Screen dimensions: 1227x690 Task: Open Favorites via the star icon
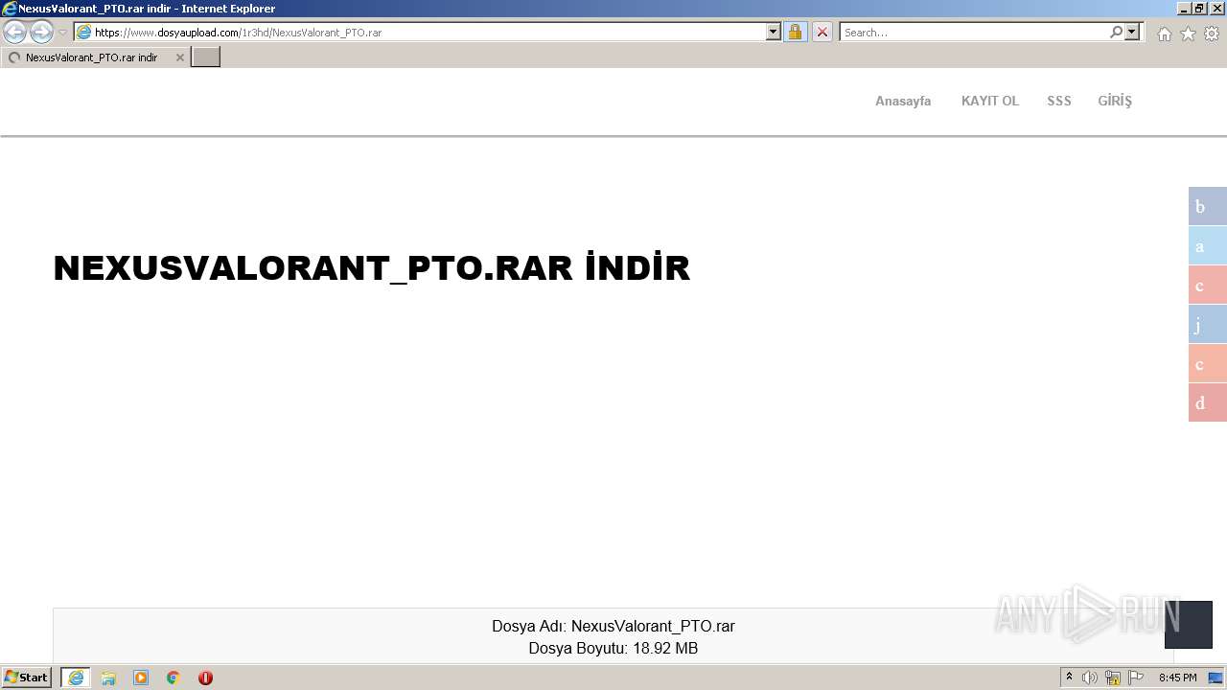tap(1188, 34)
